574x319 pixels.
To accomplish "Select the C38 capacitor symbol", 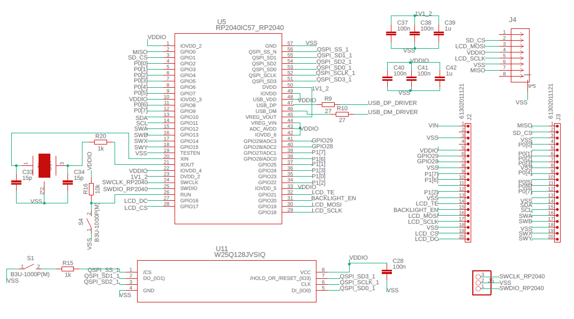I will coord(415,34).
